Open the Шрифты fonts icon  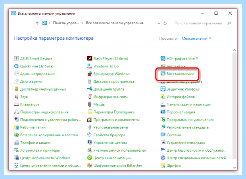tap(163, 166)
